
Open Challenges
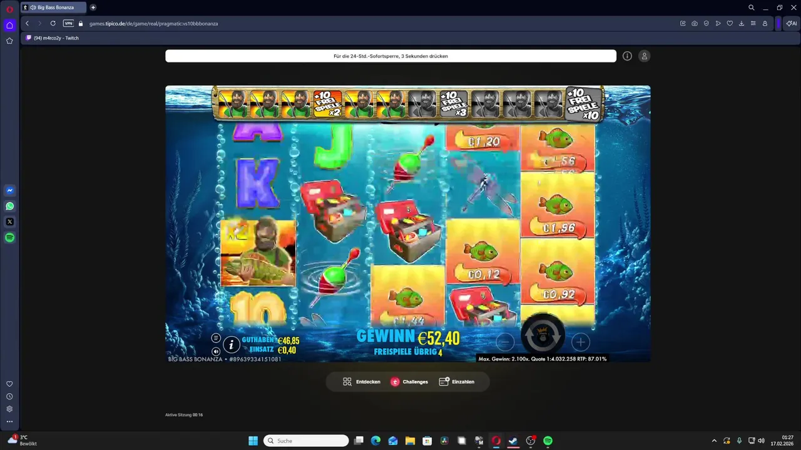coord(409,382)
